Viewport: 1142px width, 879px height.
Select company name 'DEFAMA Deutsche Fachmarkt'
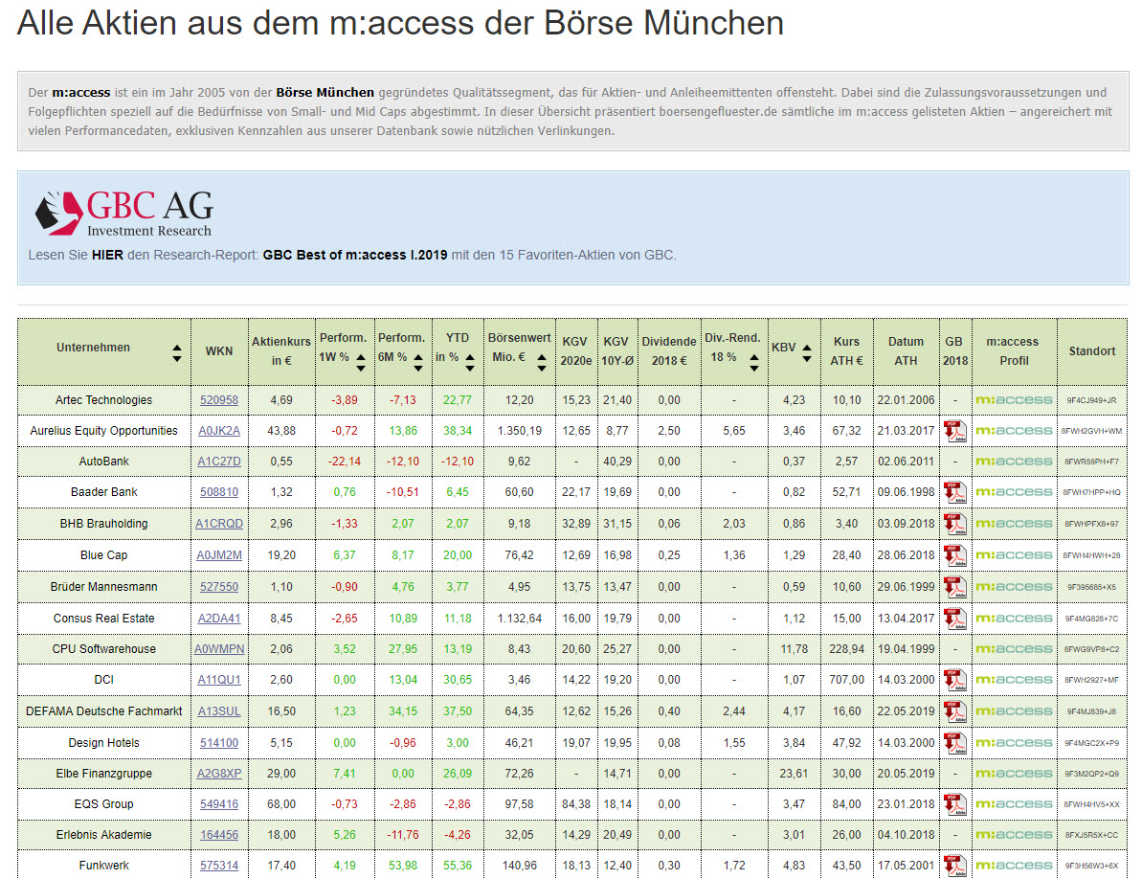click(x=104, y=711)
